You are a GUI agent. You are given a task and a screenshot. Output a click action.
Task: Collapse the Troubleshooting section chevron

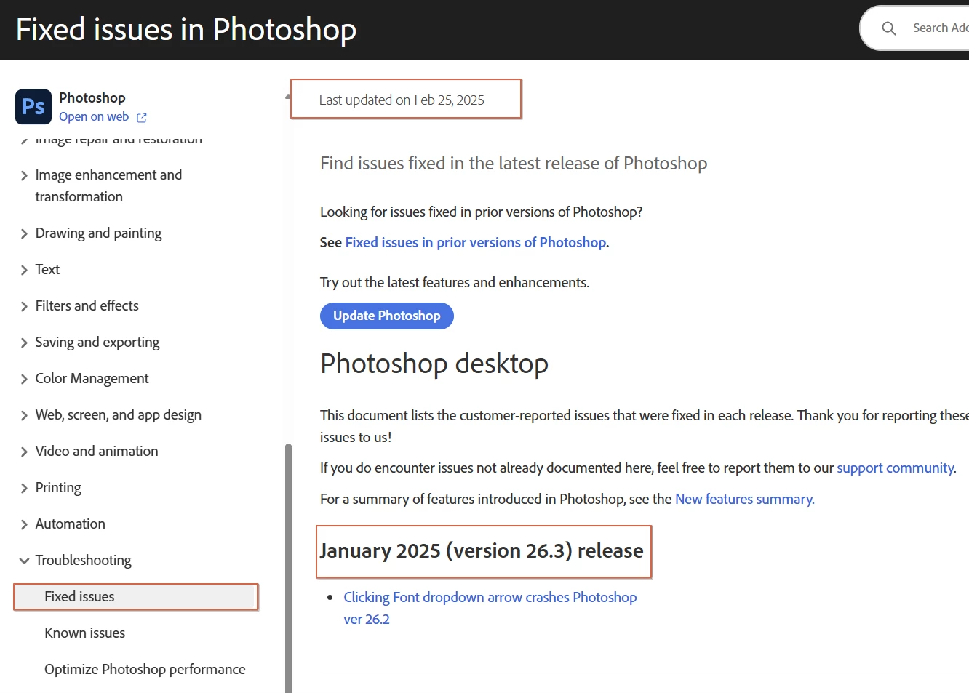(x=24, y=561)
